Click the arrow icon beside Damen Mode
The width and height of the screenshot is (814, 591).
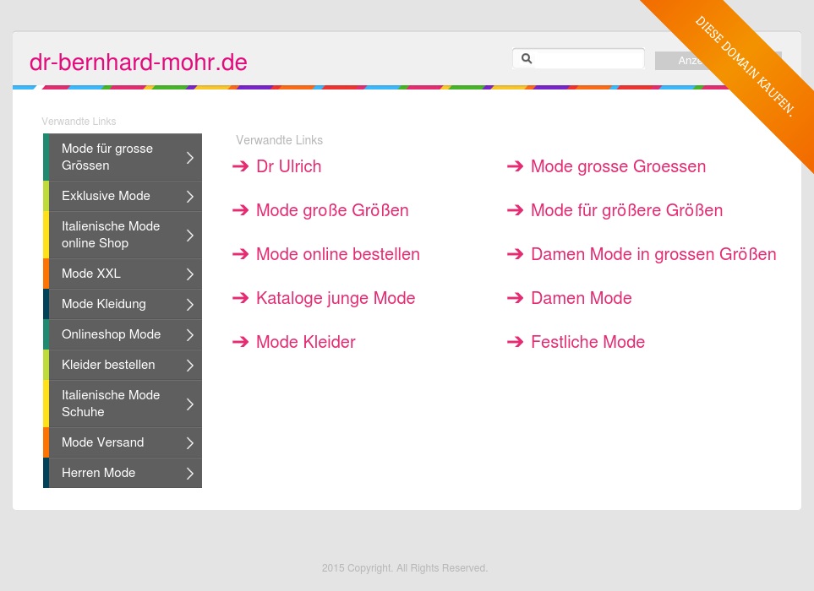click(516, 298)
